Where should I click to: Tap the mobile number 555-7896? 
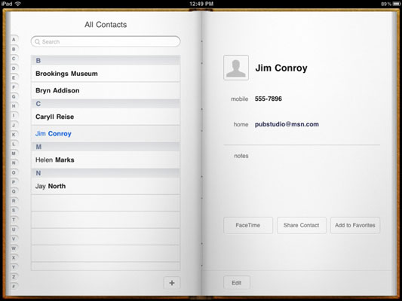coord(269,99)
